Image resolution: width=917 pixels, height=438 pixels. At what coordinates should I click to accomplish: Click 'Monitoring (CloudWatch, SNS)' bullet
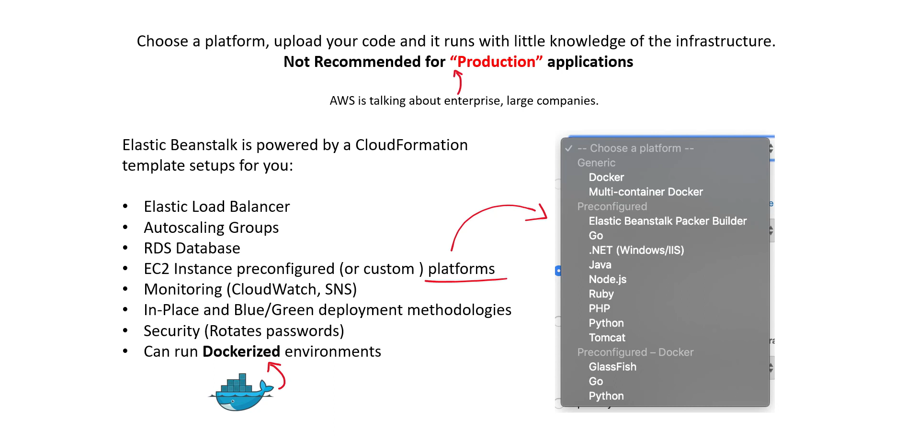(250, 290)
